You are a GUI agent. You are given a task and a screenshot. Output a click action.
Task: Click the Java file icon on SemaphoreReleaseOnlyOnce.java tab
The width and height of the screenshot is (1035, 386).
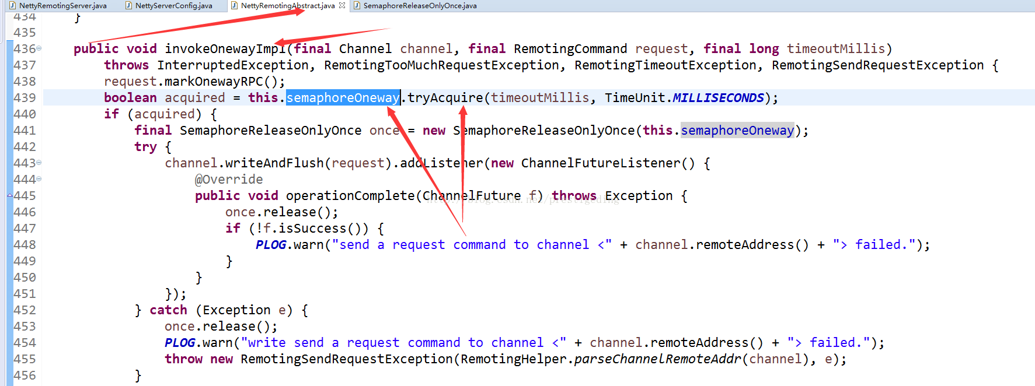357,6
